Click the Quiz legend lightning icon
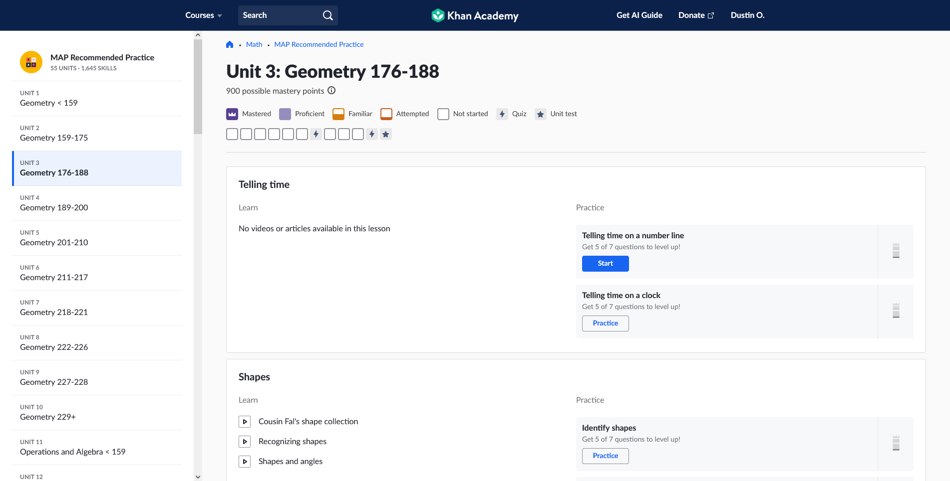This screenshot has height=481, width=950. coord(502,114)
